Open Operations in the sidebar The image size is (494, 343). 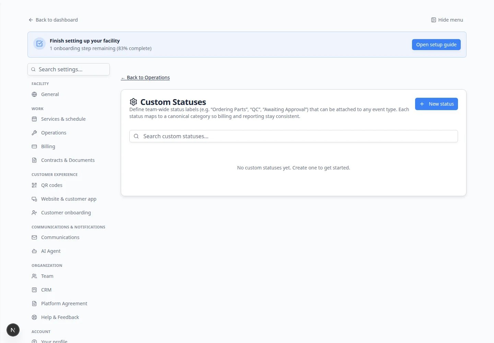pos(69,133)
